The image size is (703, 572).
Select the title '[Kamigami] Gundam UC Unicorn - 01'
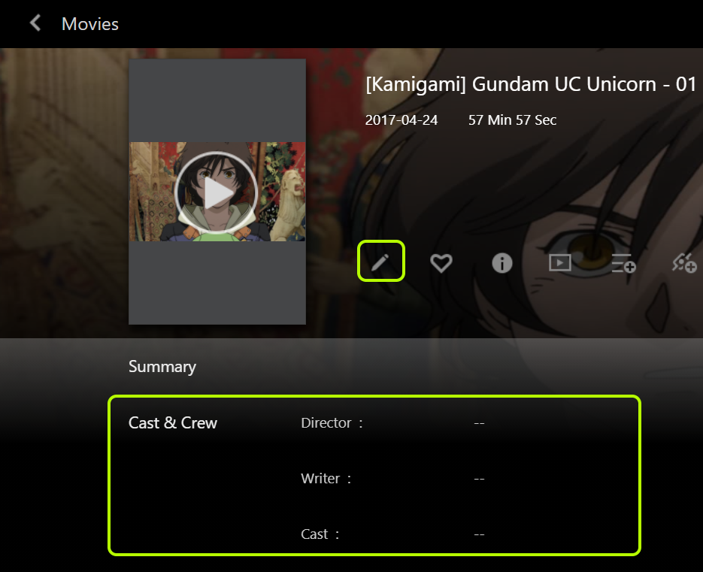click(530, 84)
